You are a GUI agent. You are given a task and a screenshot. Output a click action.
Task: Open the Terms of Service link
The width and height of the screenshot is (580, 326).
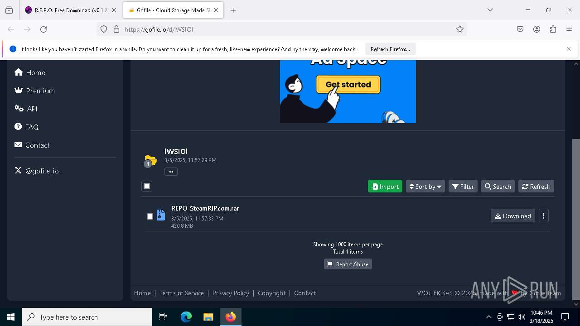pos(182,293)
